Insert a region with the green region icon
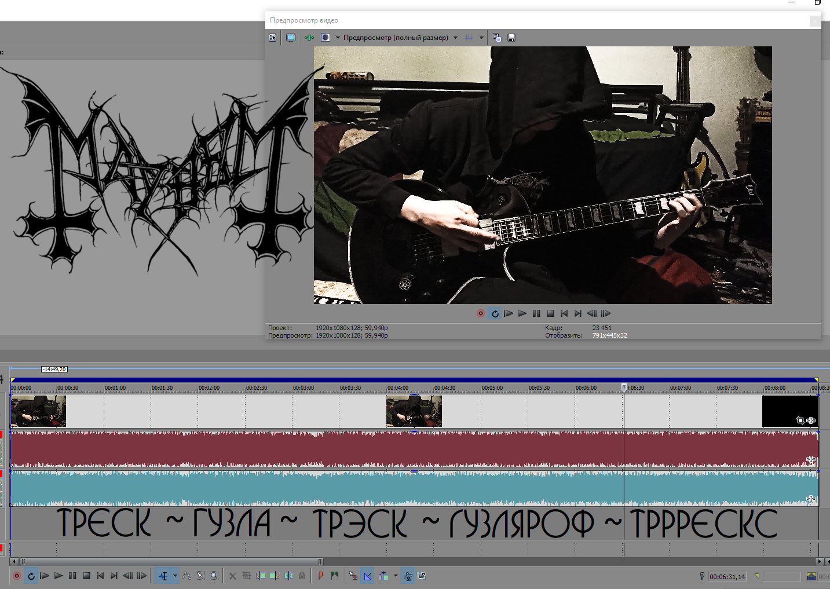 [334, 576]
